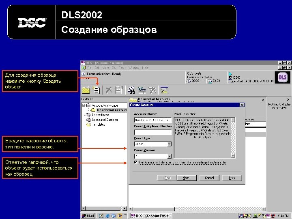Click the Next button
The width and height of the screenshot is (292, 219).
point(187,178)
